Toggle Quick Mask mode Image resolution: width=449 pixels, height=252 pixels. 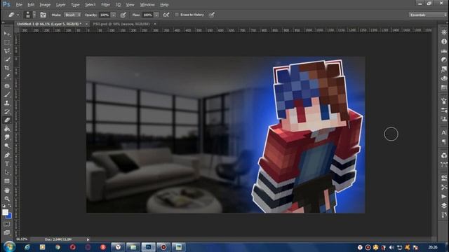point(7,224)
